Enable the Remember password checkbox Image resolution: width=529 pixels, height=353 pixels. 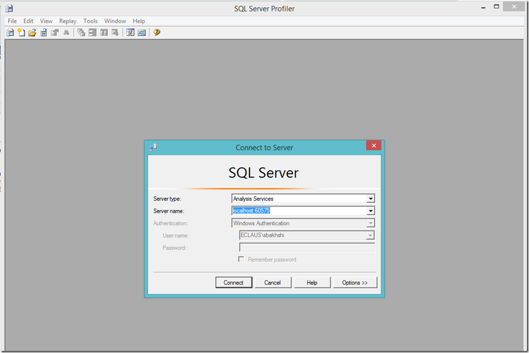point(241,259)
